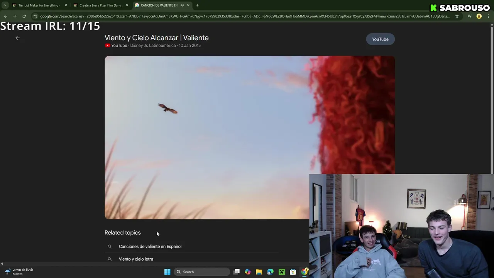Open Microsoft Store from the taskbar

click(293, 272)
